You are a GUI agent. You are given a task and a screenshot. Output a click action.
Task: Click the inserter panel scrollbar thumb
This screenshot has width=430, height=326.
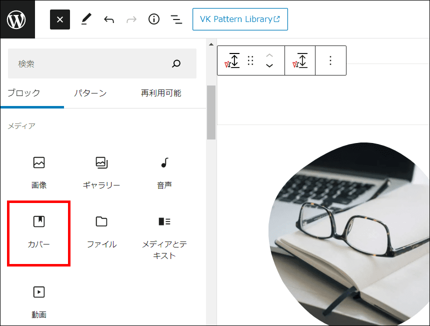pyautogui.click(x=211, y=112)
